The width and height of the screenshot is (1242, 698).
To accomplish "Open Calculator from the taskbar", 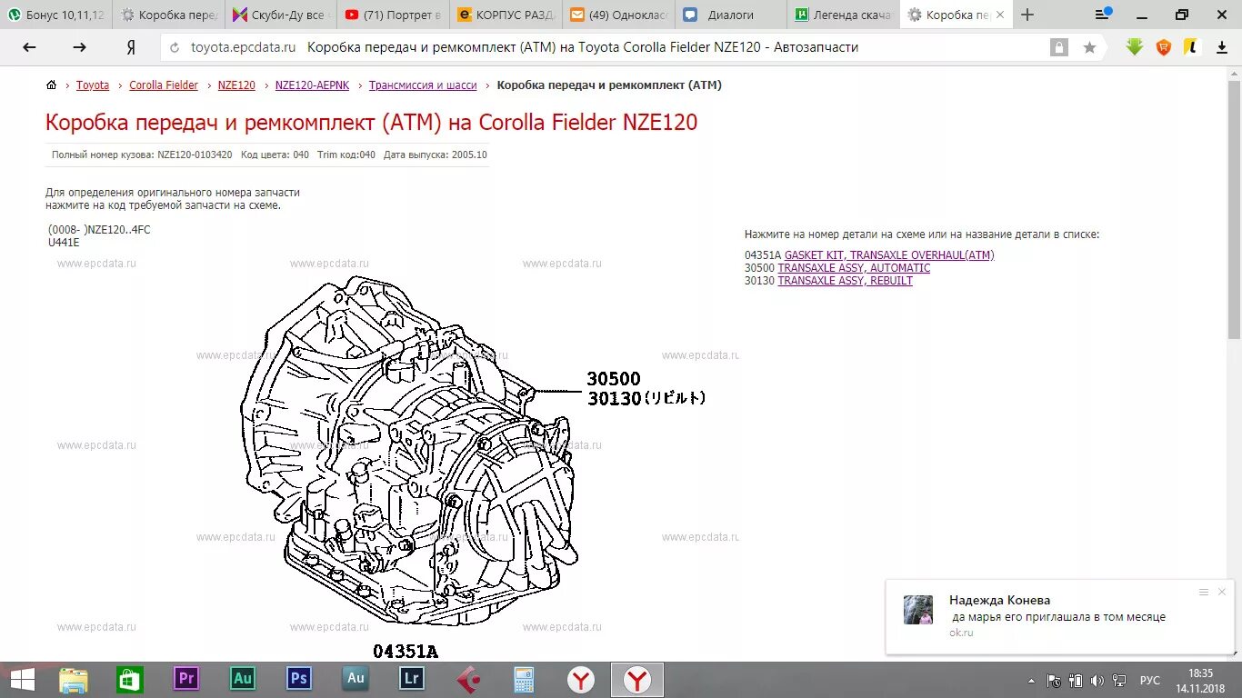I will pos(525,679).
